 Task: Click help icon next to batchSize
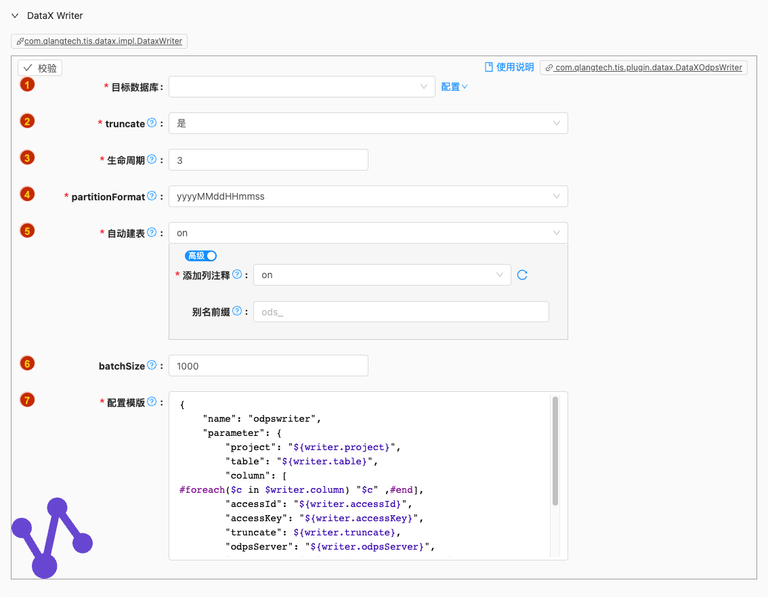152,366
